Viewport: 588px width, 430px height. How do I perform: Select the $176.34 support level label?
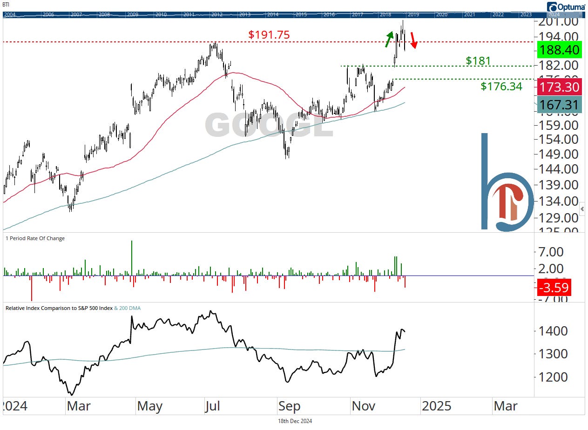tap(501, 86)
